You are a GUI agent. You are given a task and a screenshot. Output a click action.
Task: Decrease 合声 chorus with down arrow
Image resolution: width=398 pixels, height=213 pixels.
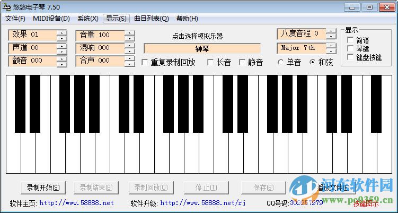click(130, 64)
